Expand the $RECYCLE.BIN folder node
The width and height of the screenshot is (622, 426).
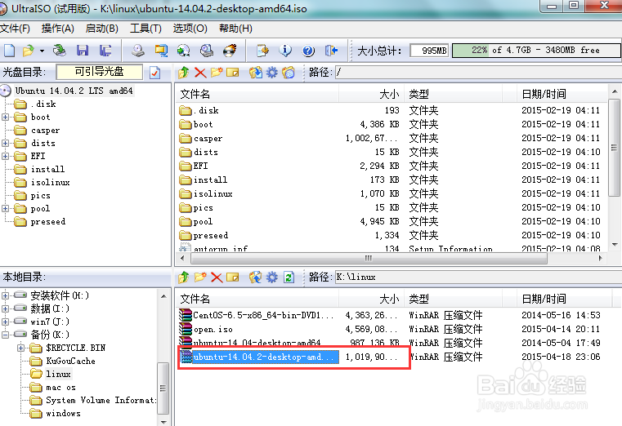pyautogui.click(x=20, y=348)
